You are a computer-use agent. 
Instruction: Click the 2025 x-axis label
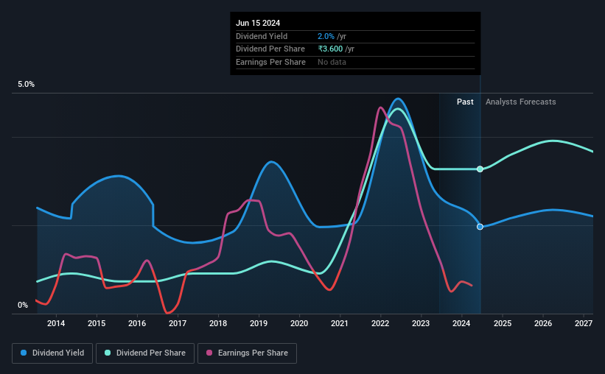tap(503, 323)
